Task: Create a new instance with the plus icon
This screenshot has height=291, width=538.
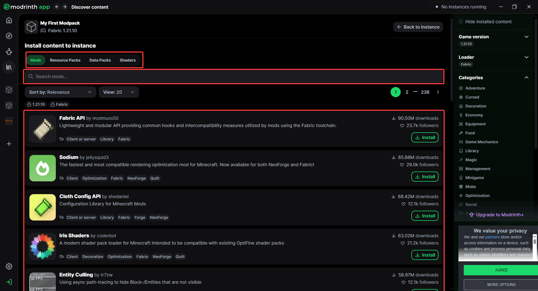Action: (x=9, y=144)
